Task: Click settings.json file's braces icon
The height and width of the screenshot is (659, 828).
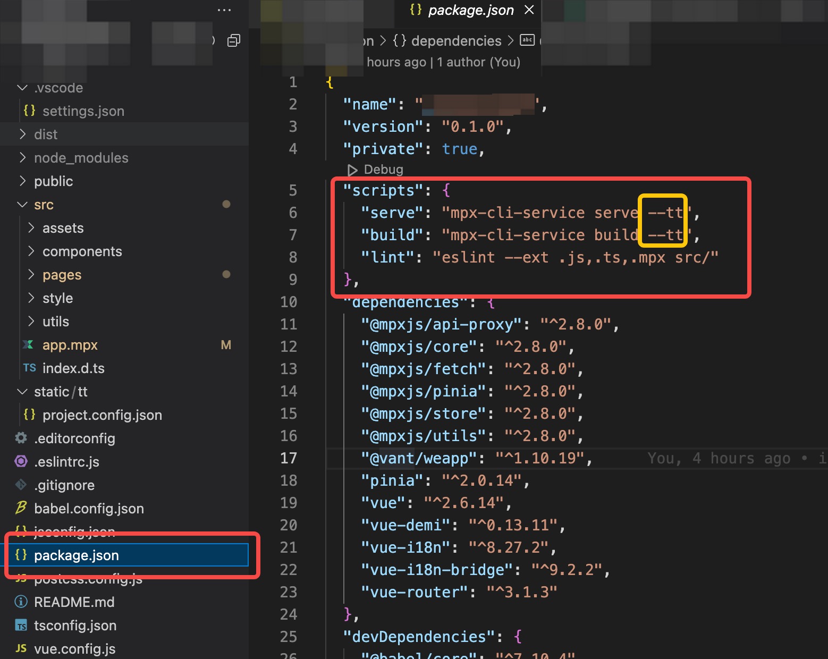Action: [x=30, y=111]
